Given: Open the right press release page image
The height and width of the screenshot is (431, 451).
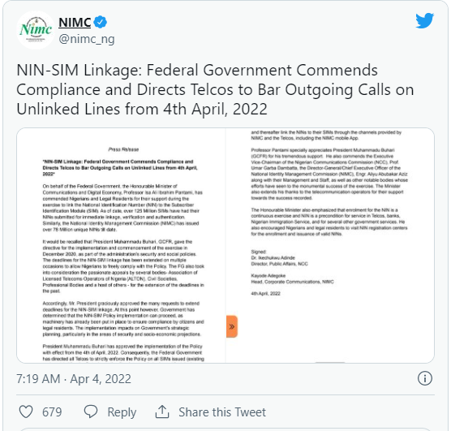Looking at the screenshot, I should [330, 245].
